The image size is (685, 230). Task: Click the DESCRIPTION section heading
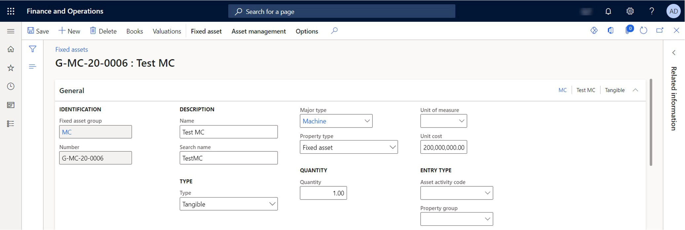coord(197,109)
